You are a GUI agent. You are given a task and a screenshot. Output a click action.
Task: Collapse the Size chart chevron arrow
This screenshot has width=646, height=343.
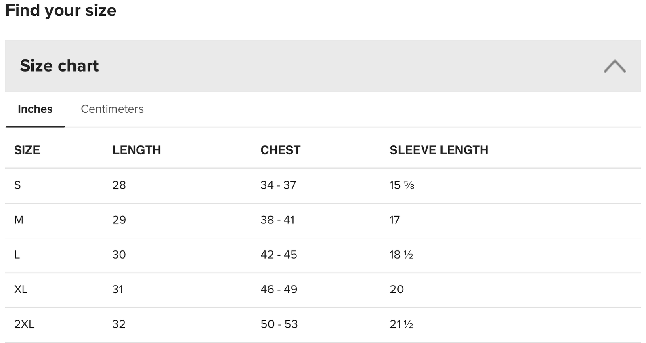(615, 66)
